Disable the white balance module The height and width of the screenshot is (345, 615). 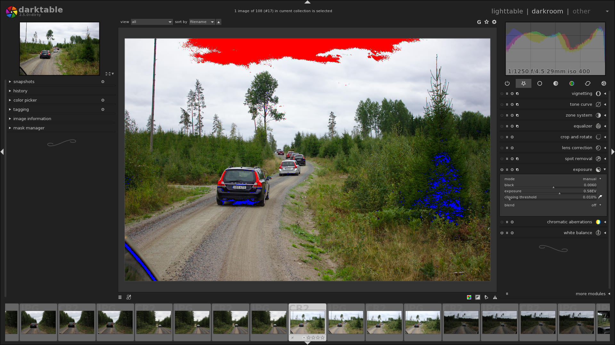pos(502,233)
